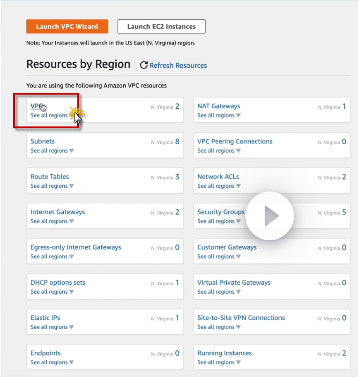The height and width of the screenshot is (377, 358).
Task: Click the Refresh Resources link
Action: click(x=178, y=66)
